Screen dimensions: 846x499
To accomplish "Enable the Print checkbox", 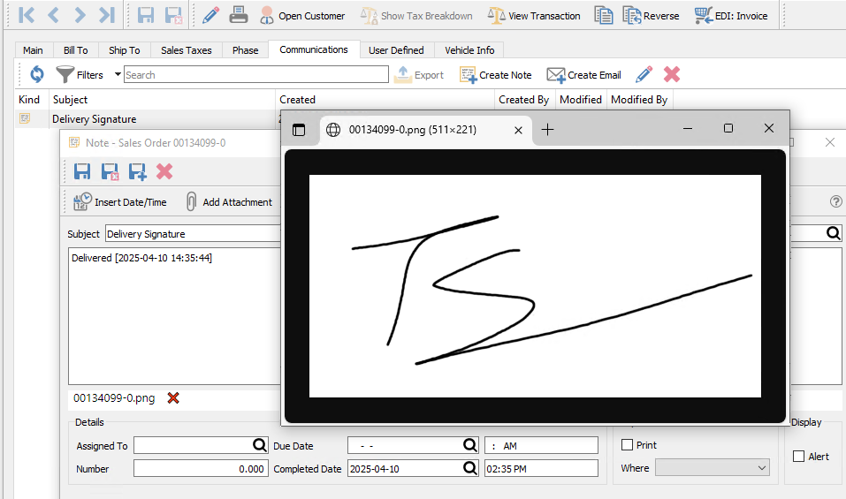I will 628,445.
